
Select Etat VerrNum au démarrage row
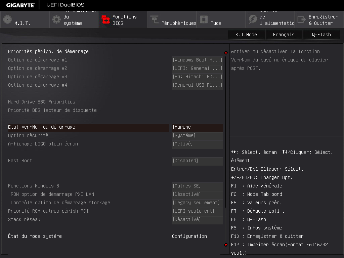pos(88,128)
